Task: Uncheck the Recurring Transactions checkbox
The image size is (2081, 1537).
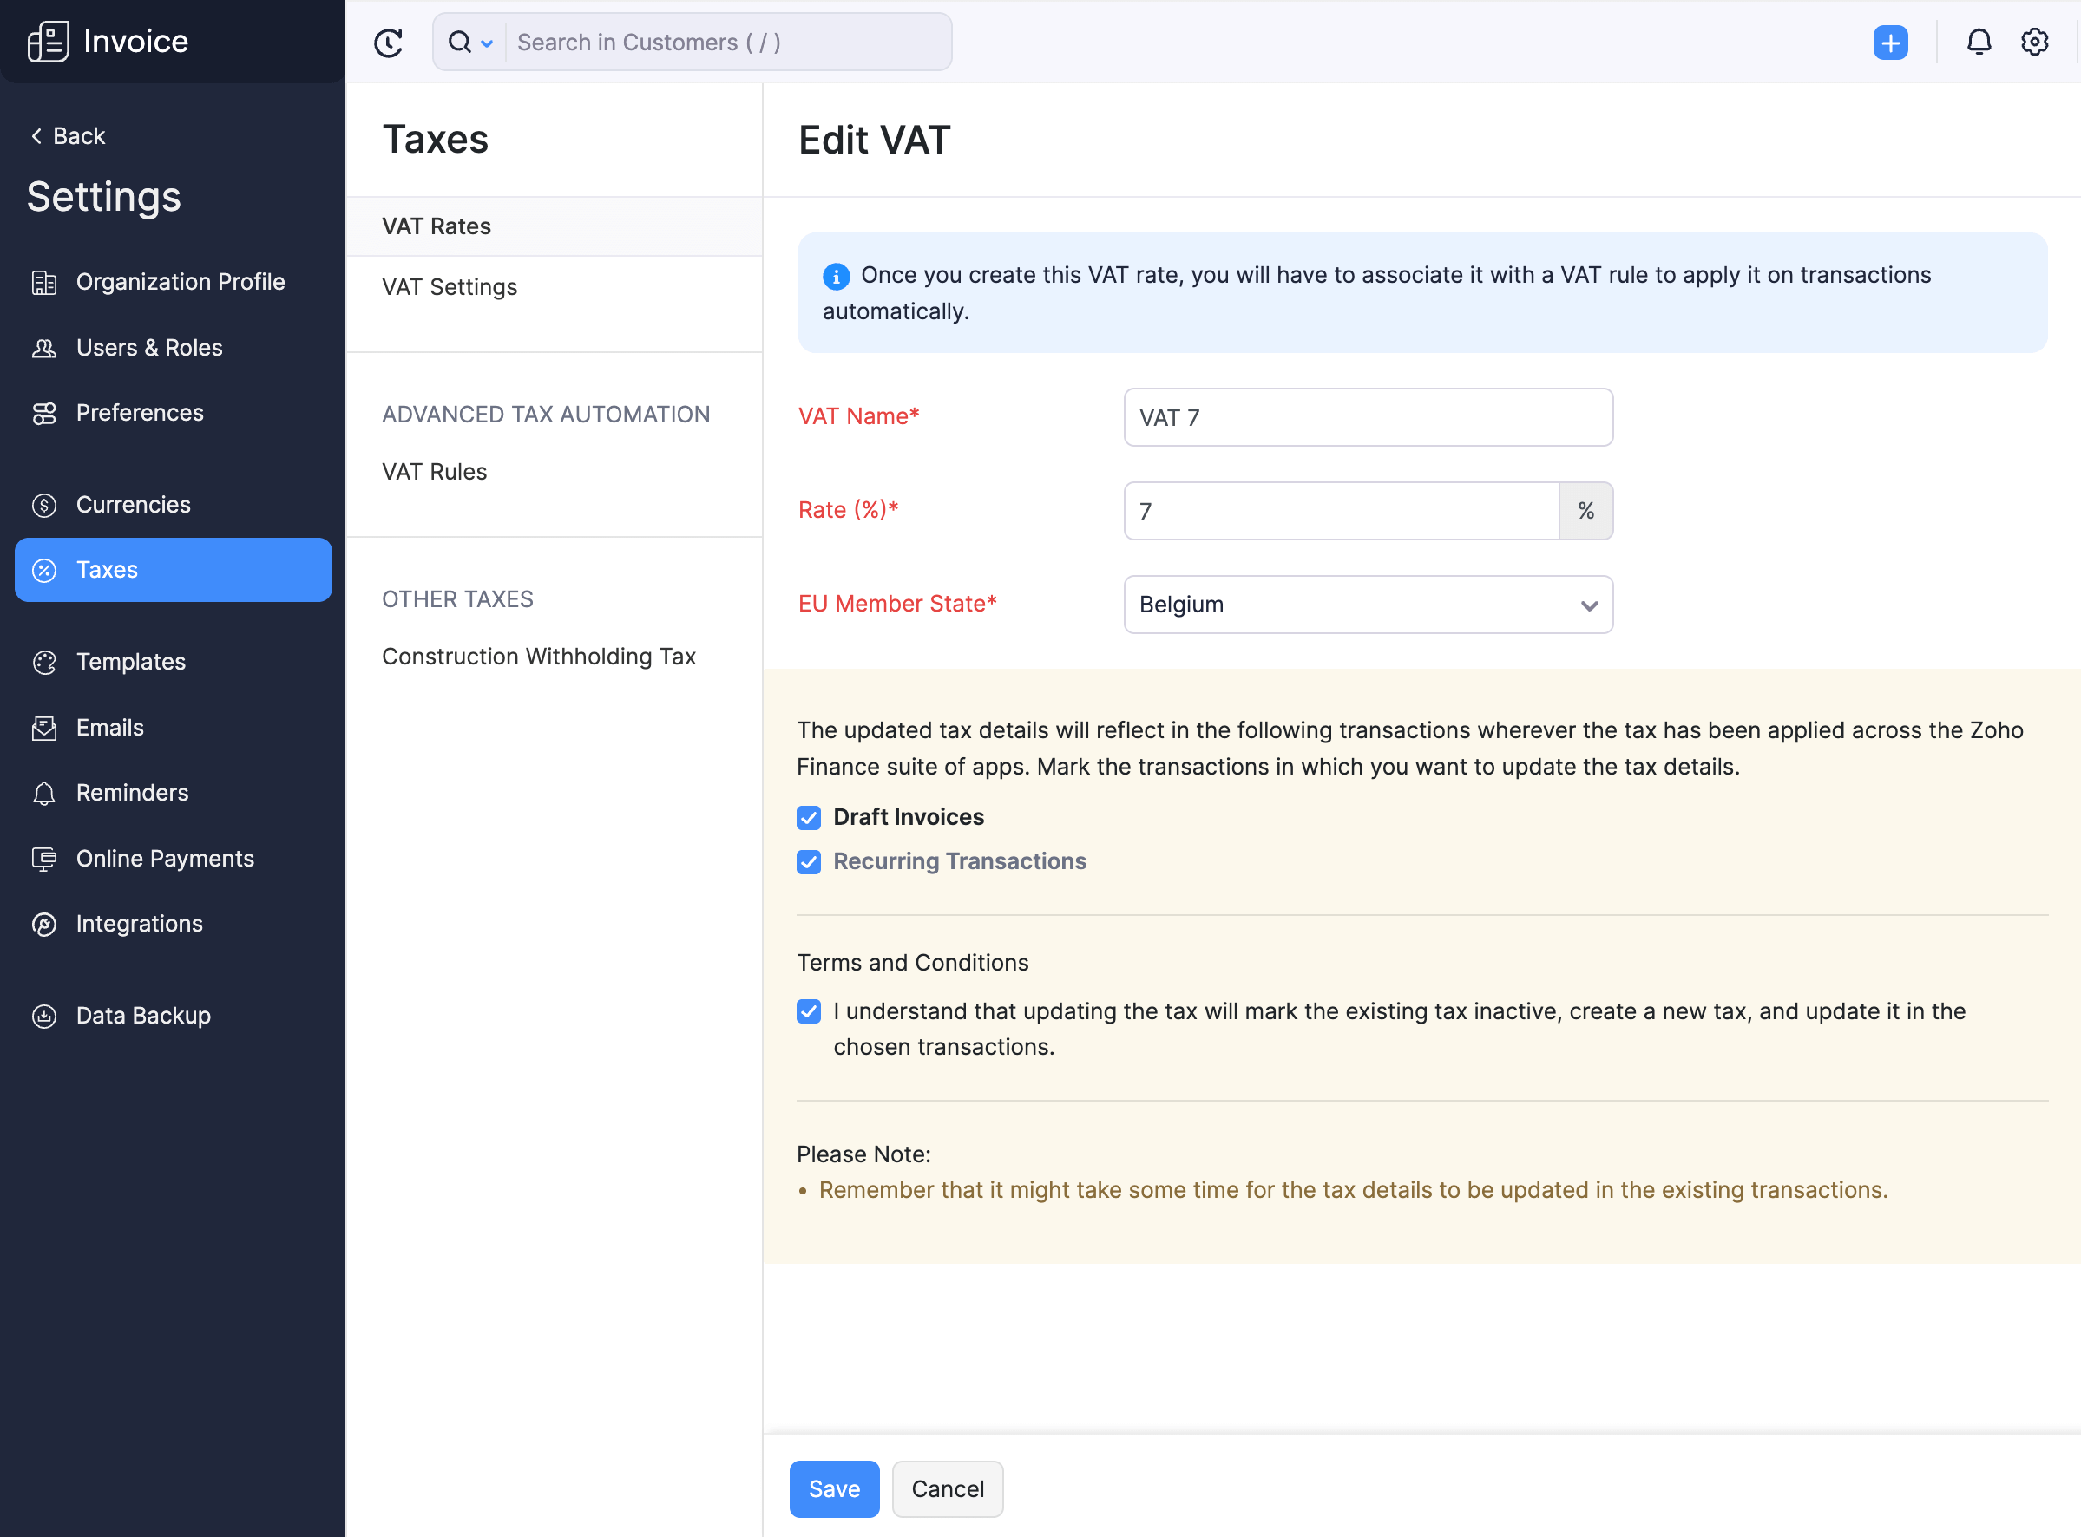Action: tap(809, 862)
